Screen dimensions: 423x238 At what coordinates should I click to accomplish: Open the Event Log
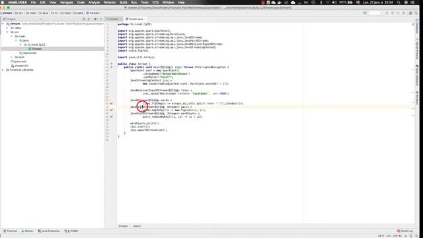pos(405,231)
